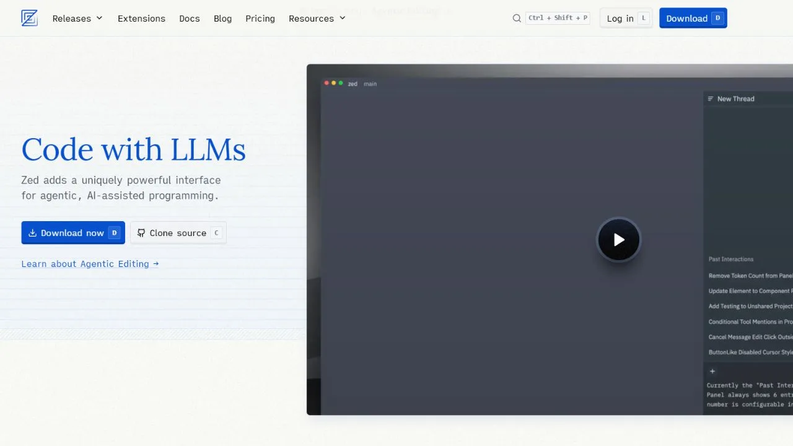Click the Clone source button
The image size is (793, 446).
coord(178,233)
